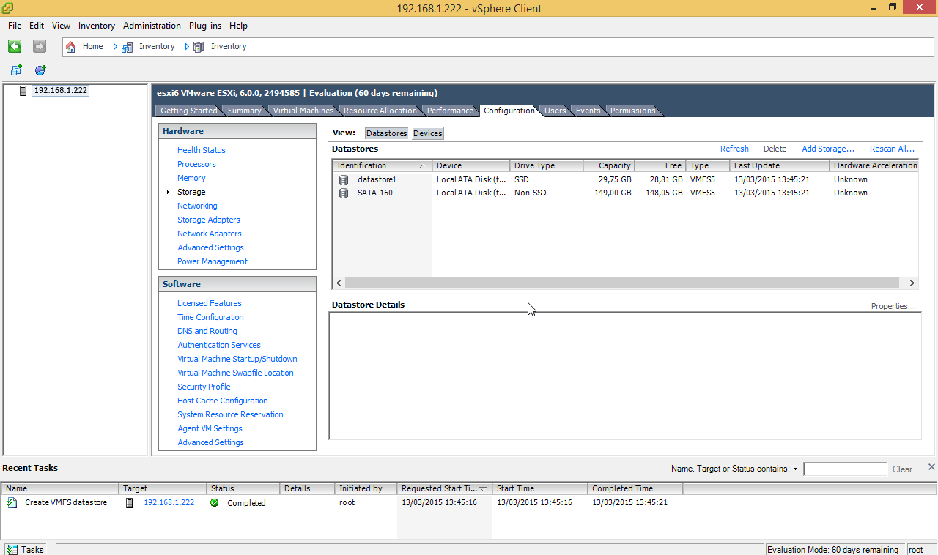
Task: Click the horizontal scrollbar in datastore list
Action: tap(621, 283)
